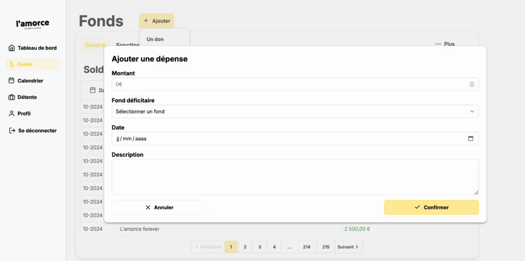525x261 pixels.
Task: Open the Plus more options menu
Action: (445, 44)
